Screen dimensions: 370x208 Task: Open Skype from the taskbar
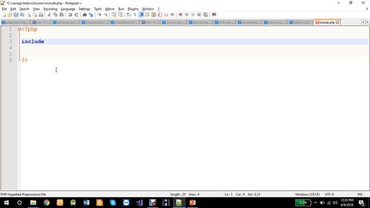pos(113,203)
